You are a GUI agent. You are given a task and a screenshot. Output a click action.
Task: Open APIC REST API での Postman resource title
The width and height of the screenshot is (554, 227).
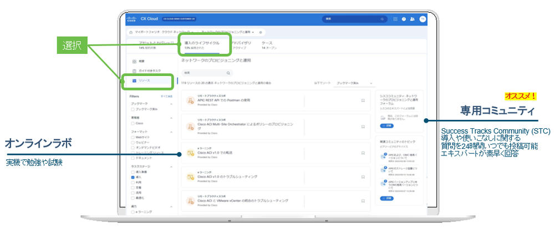223,100
